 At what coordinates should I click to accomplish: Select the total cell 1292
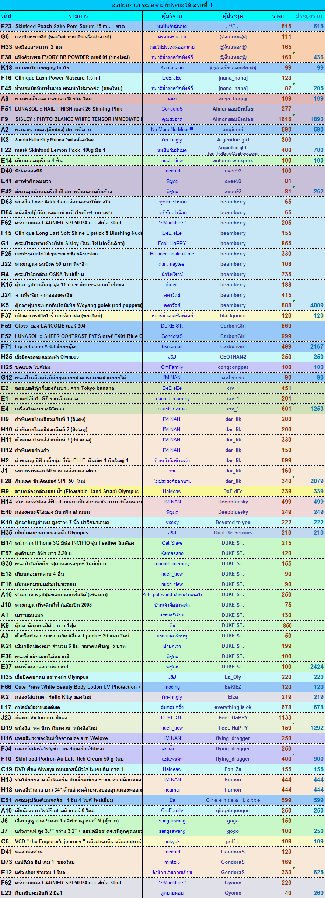pos(309,728)
